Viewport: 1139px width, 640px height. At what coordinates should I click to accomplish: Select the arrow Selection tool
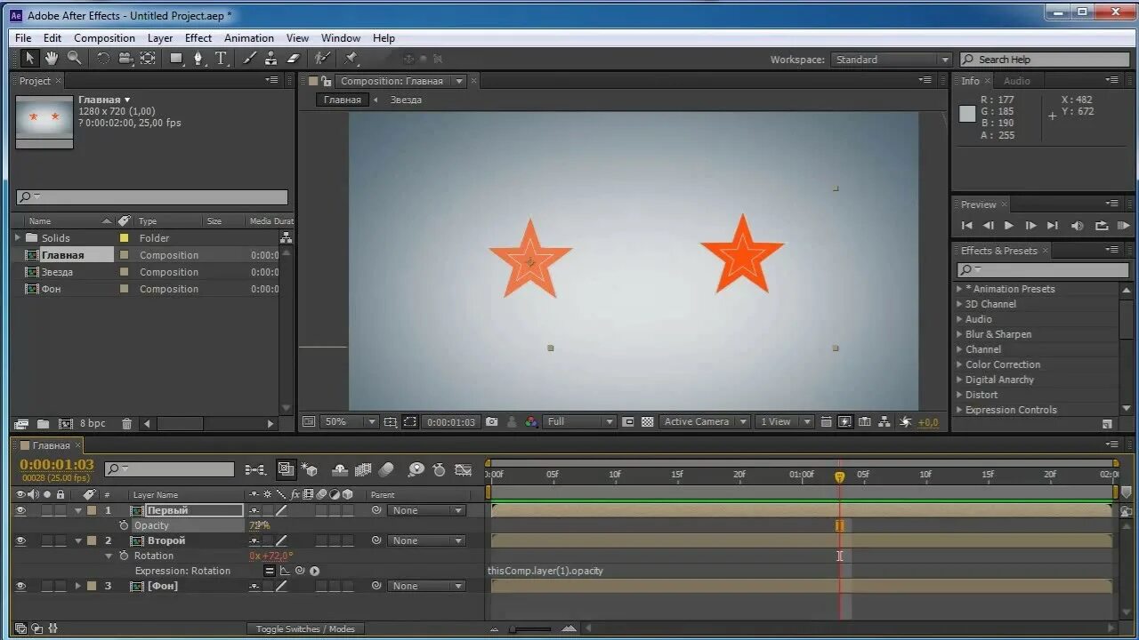click(28, 59)
